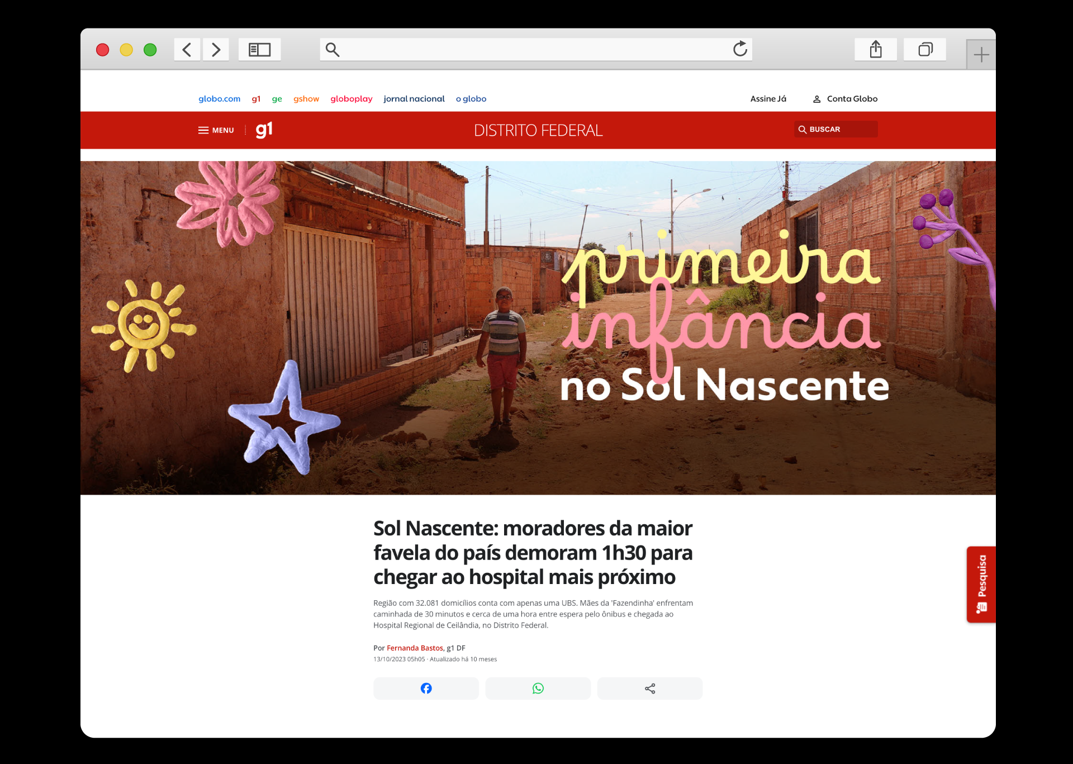The height and width of the screenshot is (764, 1073).
Task: Show all tabs overview icon
Action: tap(925, 50)
